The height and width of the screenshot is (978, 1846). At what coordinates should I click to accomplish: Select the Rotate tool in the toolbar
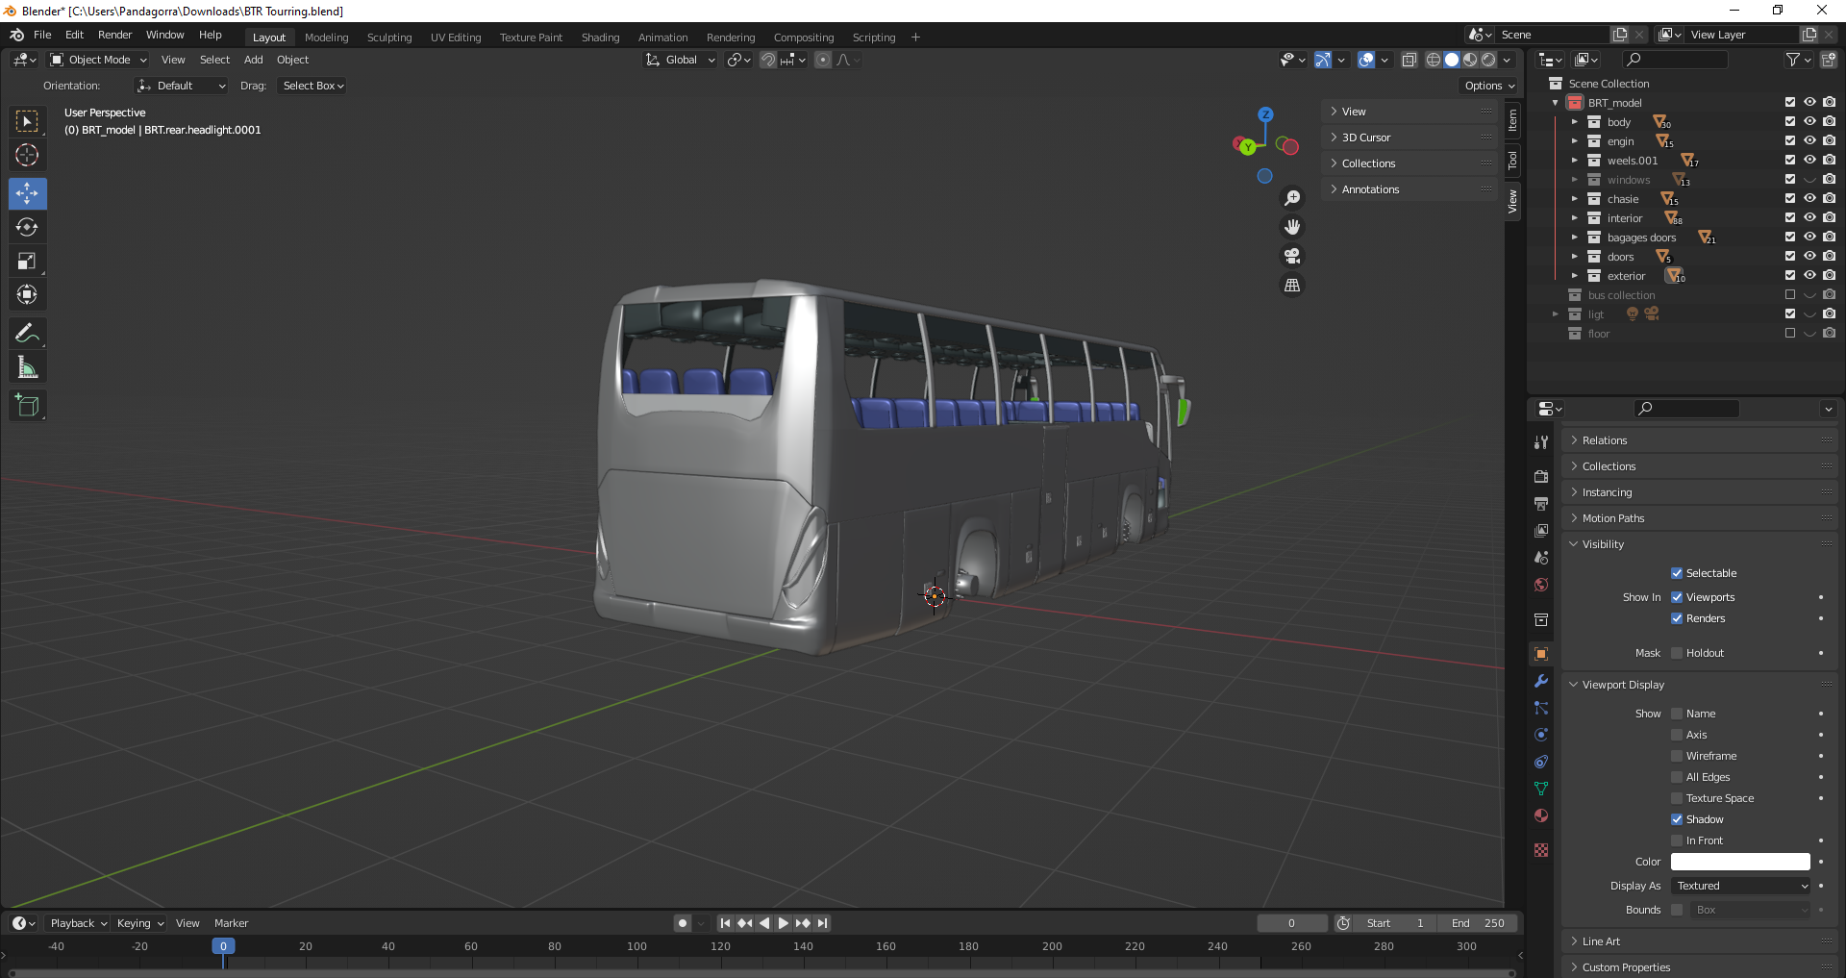click(x=27, y=228)
